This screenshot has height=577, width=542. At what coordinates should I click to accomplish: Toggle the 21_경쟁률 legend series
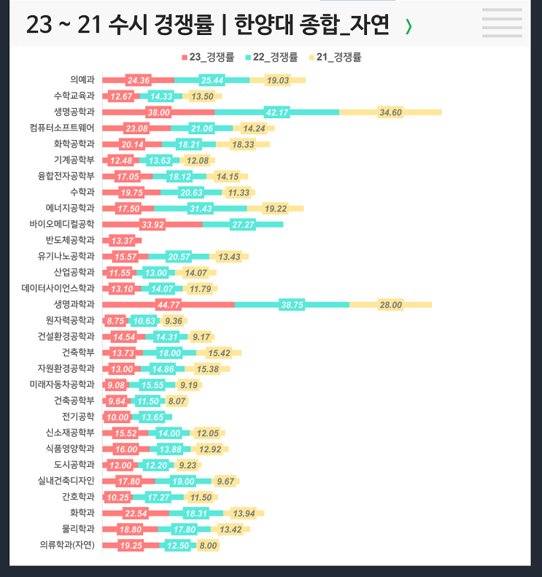(336, 57)
